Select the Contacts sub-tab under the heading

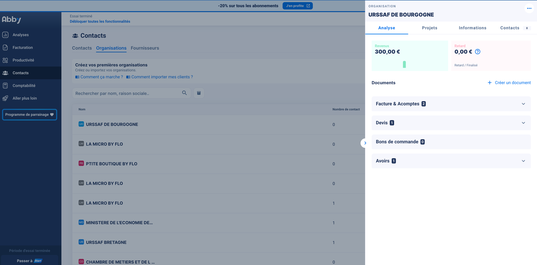(82, 48)
